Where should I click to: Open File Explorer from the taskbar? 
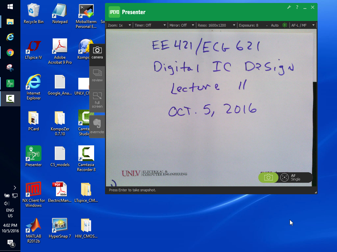pyautogui.click(x=10, y=22)
